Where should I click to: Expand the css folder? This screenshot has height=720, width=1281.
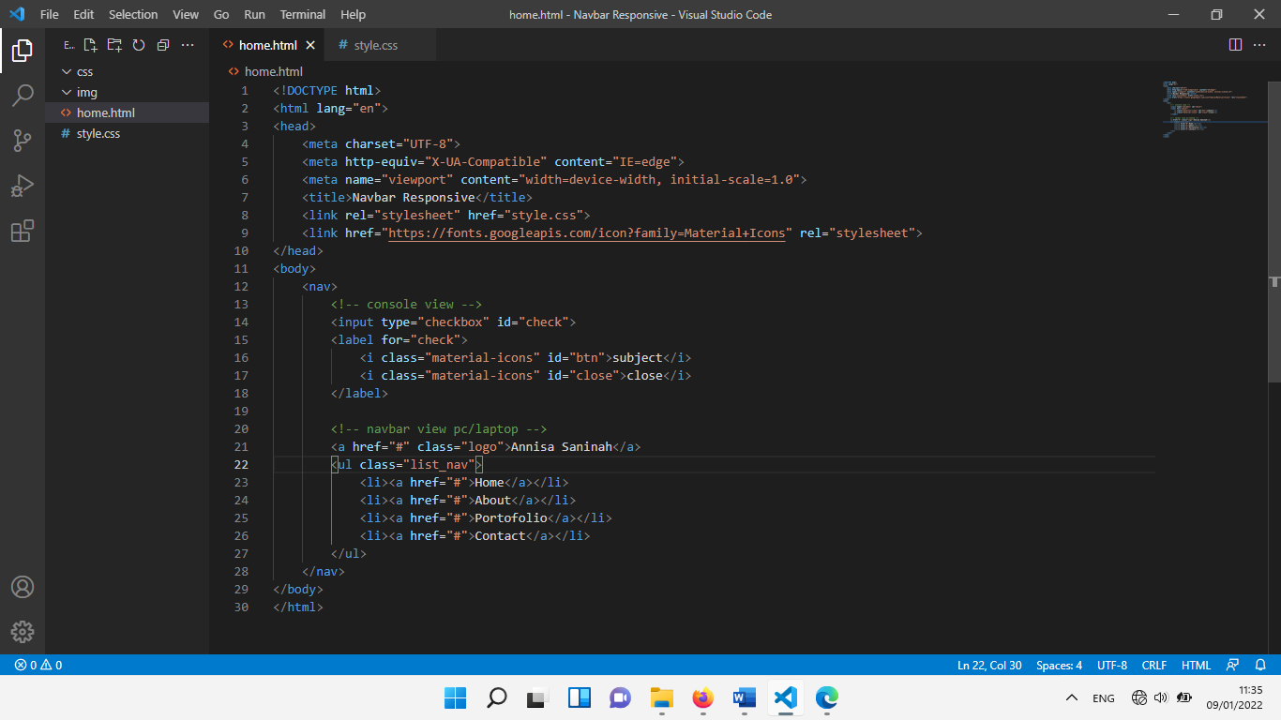coord(127,71)
